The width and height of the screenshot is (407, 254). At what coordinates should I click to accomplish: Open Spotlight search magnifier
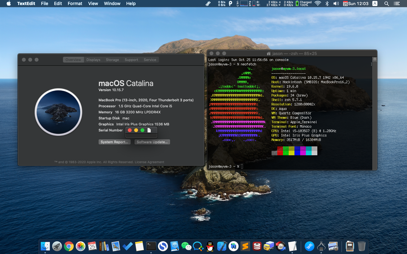(x=387, y=3)
